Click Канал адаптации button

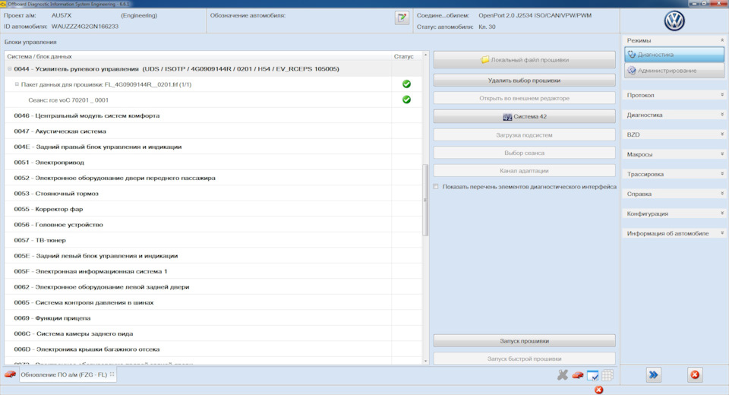coord(525,171)
